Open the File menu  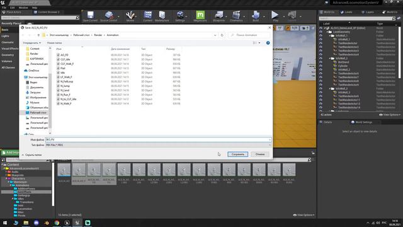(x=4, y=8)
